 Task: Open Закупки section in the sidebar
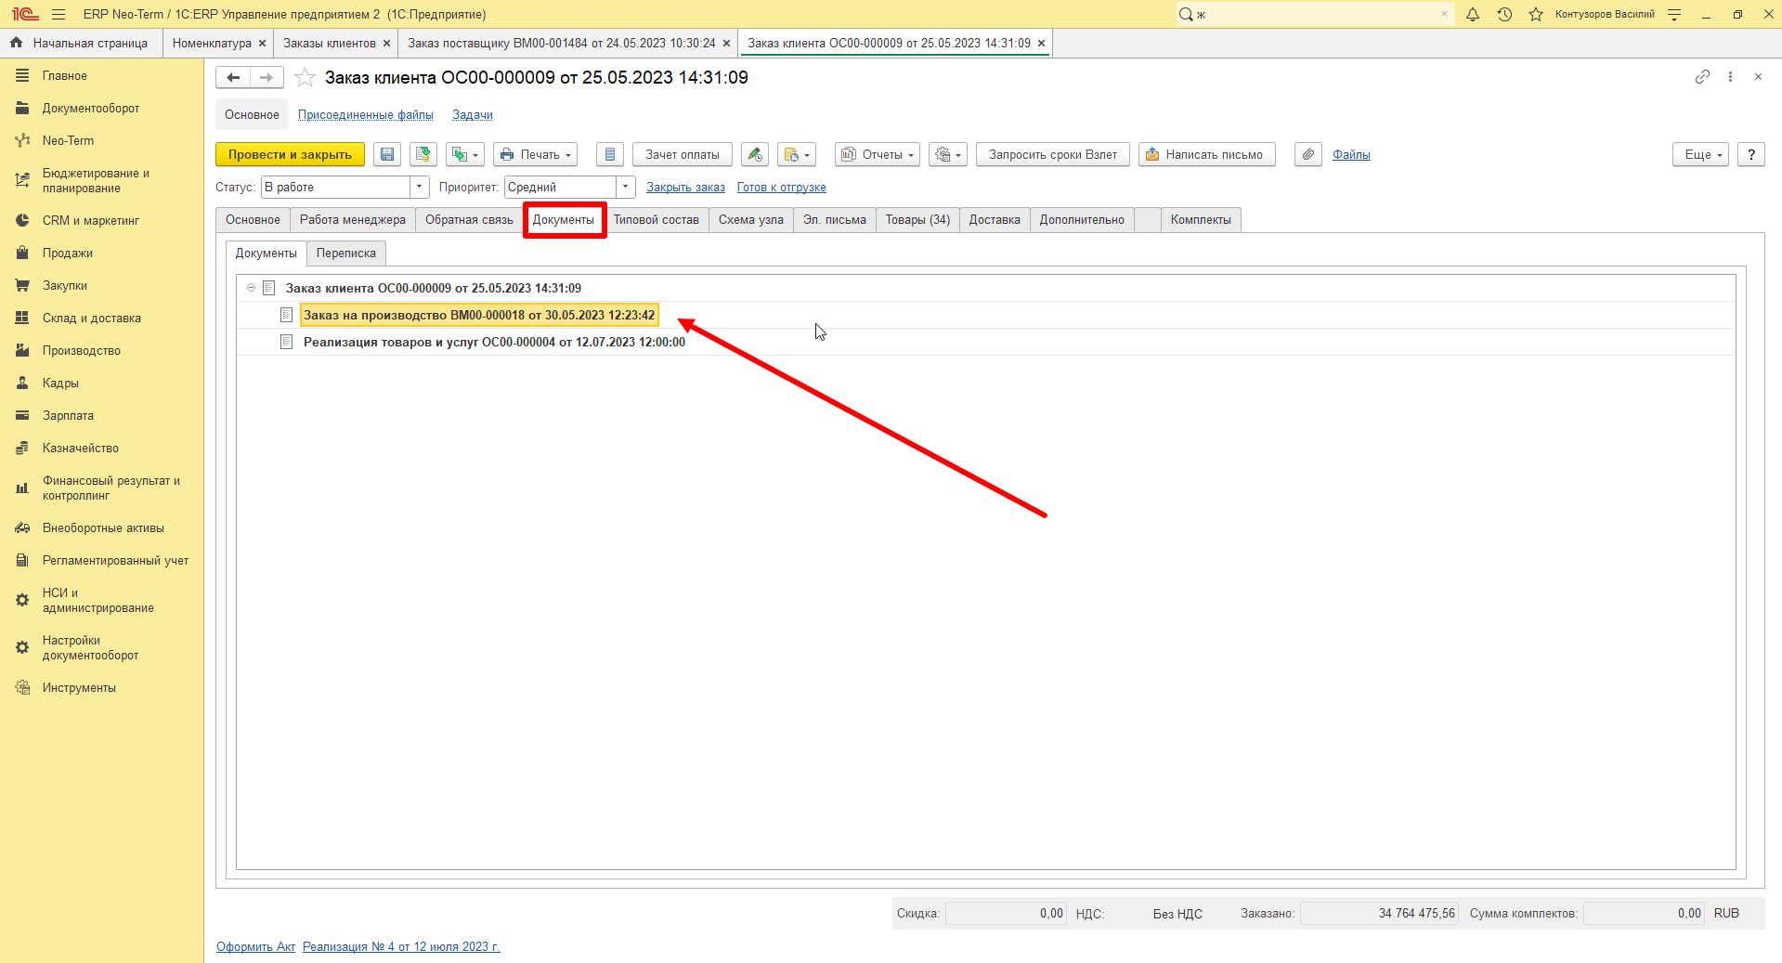click(x=65, y=285)
